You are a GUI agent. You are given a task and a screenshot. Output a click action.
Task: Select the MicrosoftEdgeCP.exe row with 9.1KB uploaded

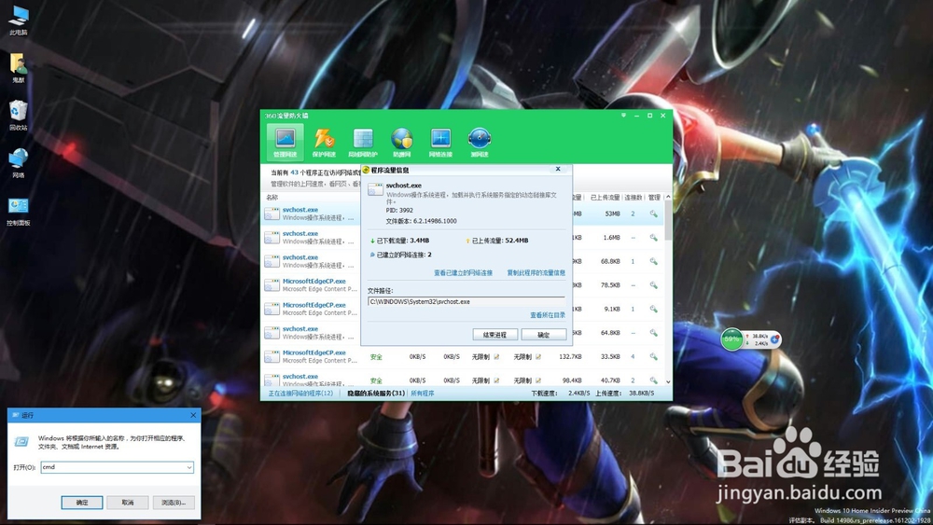(462, 309)
